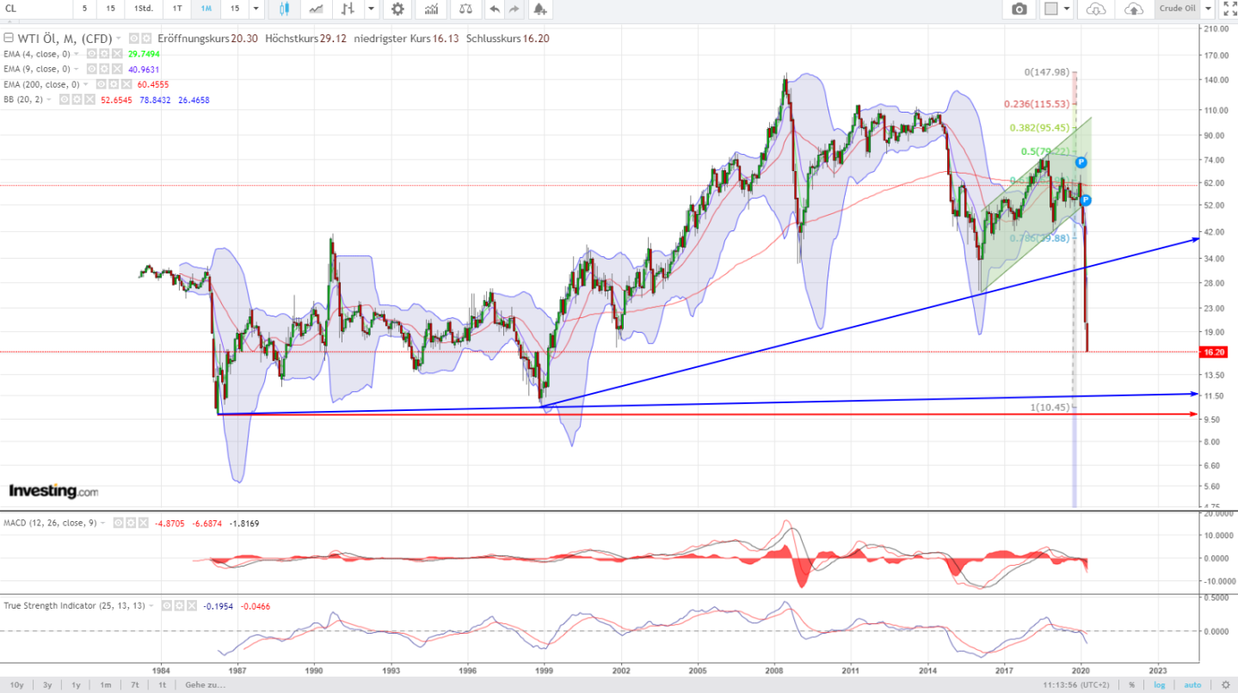Hide the EMA (9, close, 0) line
The image size is (1238, 693).
91,69
